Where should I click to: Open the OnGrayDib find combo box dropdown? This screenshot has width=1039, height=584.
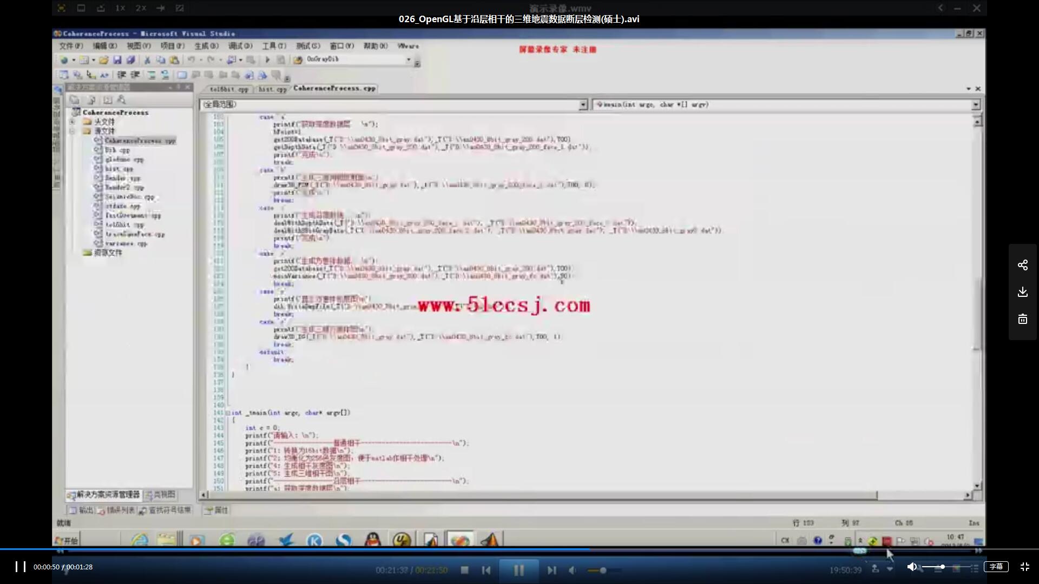pos(409,59)
